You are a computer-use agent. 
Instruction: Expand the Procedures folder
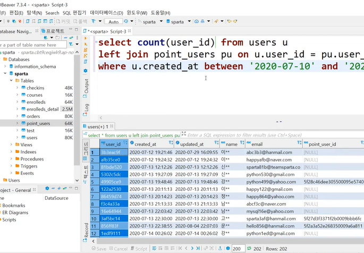tap(11, 159)
